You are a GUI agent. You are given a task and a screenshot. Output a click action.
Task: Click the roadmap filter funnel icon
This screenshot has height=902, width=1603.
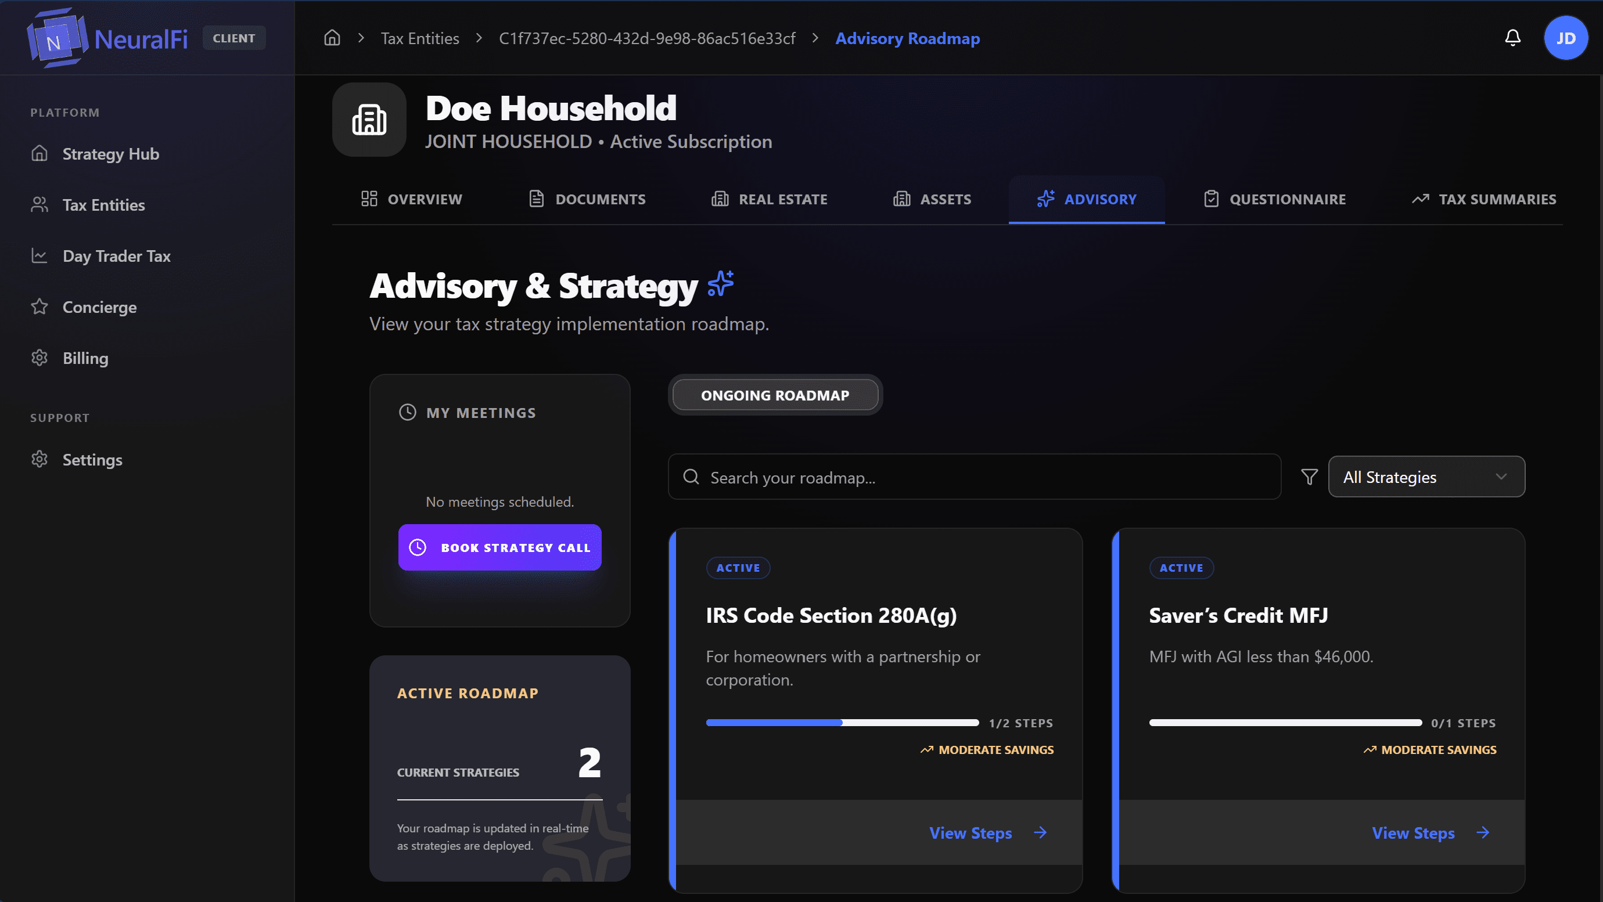(x=1309, y=477)
